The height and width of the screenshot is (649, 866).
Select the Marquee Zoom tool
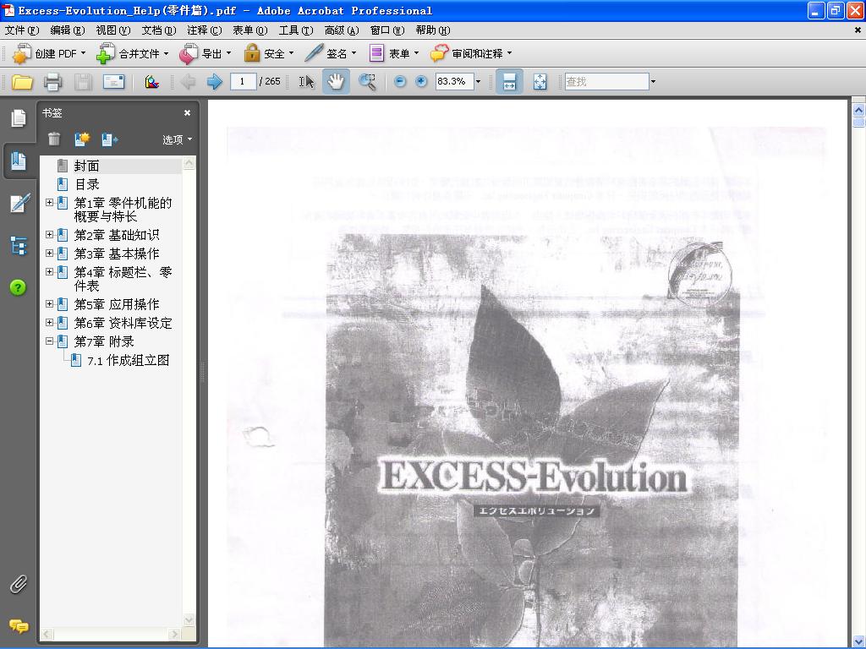(x=367, y=82)
